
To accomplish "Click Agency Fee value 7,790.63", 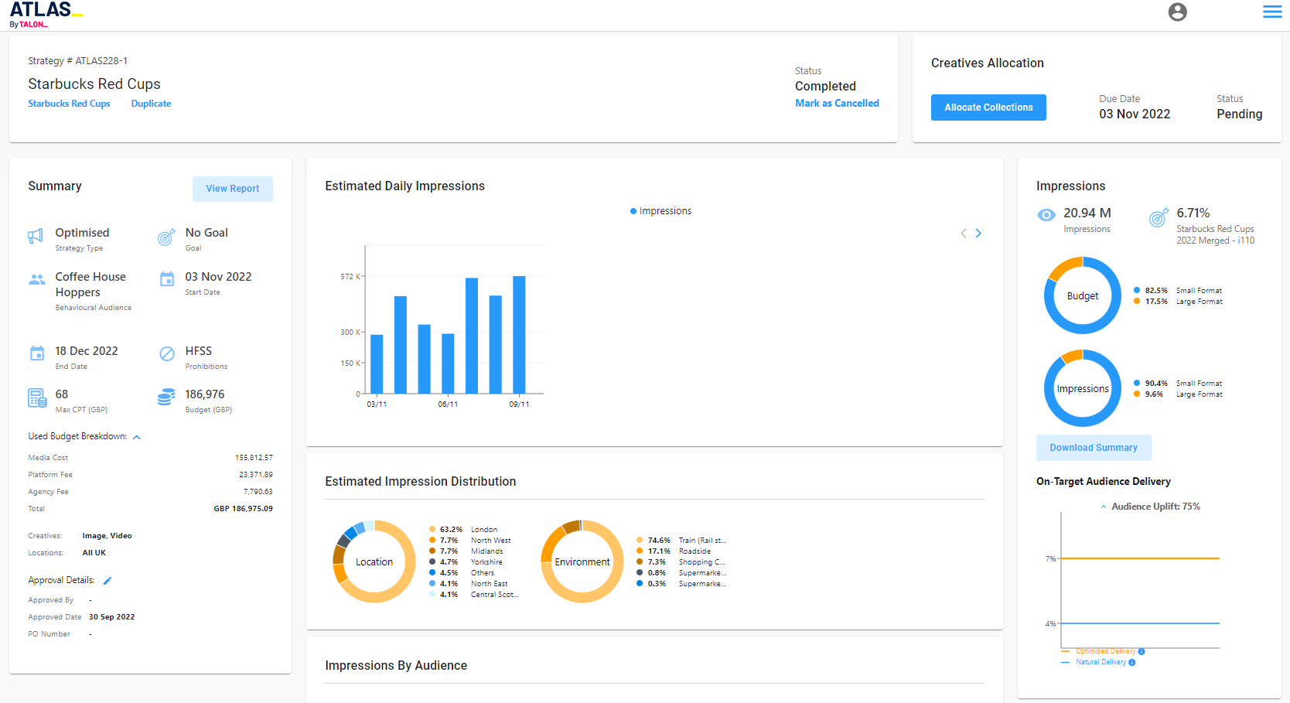I will [x=258, y=492].
